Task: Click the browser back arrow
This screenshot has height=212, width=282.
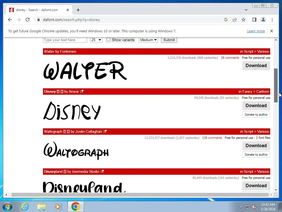Action: point(10,20)
